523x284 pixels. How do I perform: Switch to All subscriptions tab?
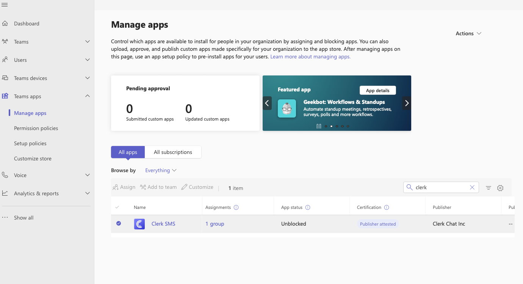coord(173,152)
